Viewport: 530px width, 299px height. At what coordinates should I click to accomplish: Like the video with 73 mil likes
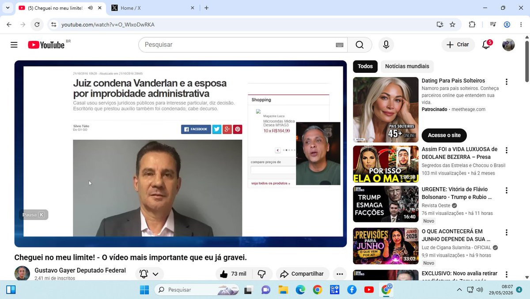(x=233, y=274)
